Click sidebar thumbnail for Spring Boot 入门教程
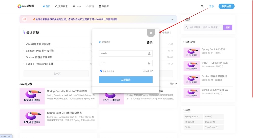This screenshot has width=253, height=138. [192, 52]
